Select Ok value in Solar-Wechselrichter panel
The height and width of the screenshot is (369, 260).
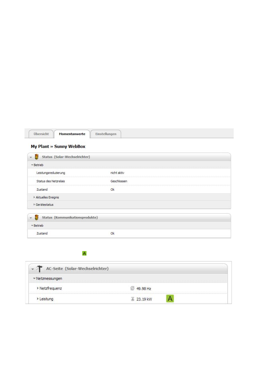[112, 190]
